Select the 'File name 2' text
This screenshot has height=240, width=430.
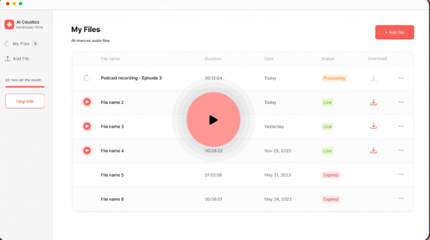tap(112, 102)
